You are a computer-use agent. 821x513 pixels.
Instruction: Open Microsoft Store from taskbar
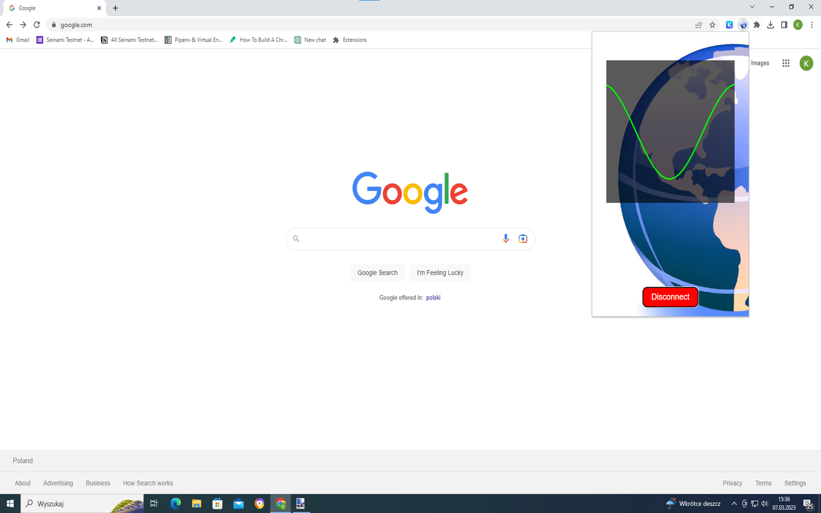tap(217, 503)
